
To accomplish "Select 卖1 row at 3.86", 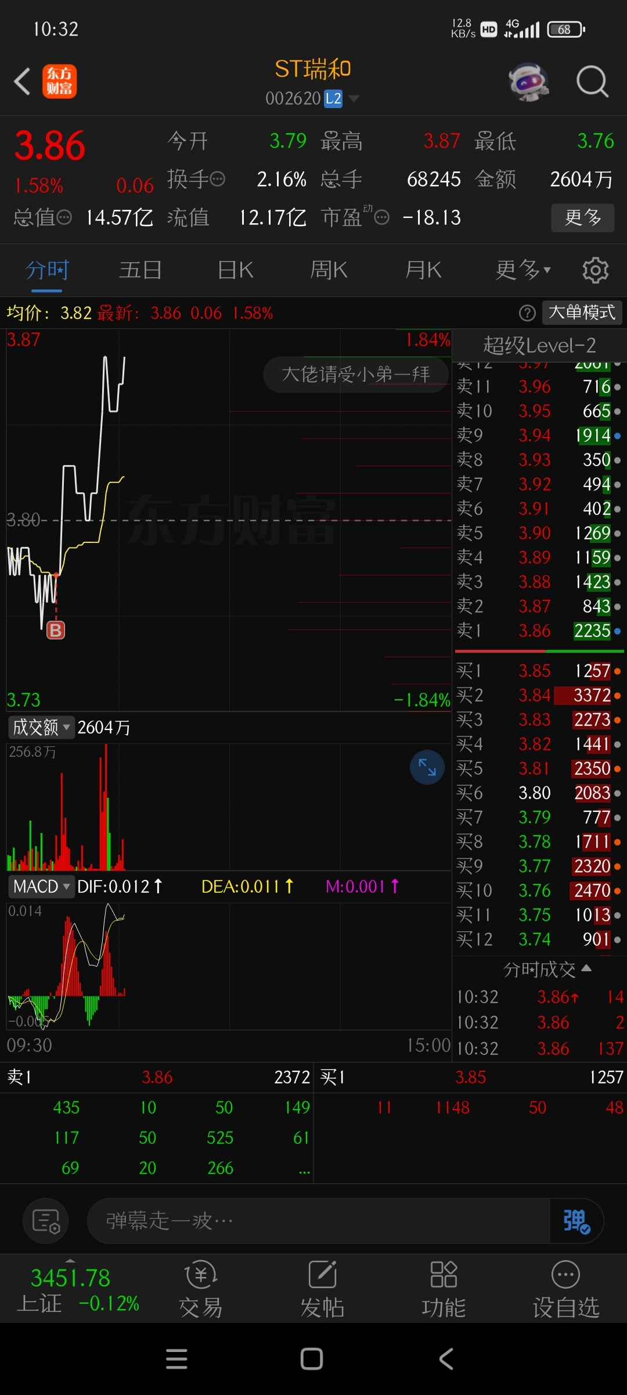I will pyautogui.click(x=539, y=631).
